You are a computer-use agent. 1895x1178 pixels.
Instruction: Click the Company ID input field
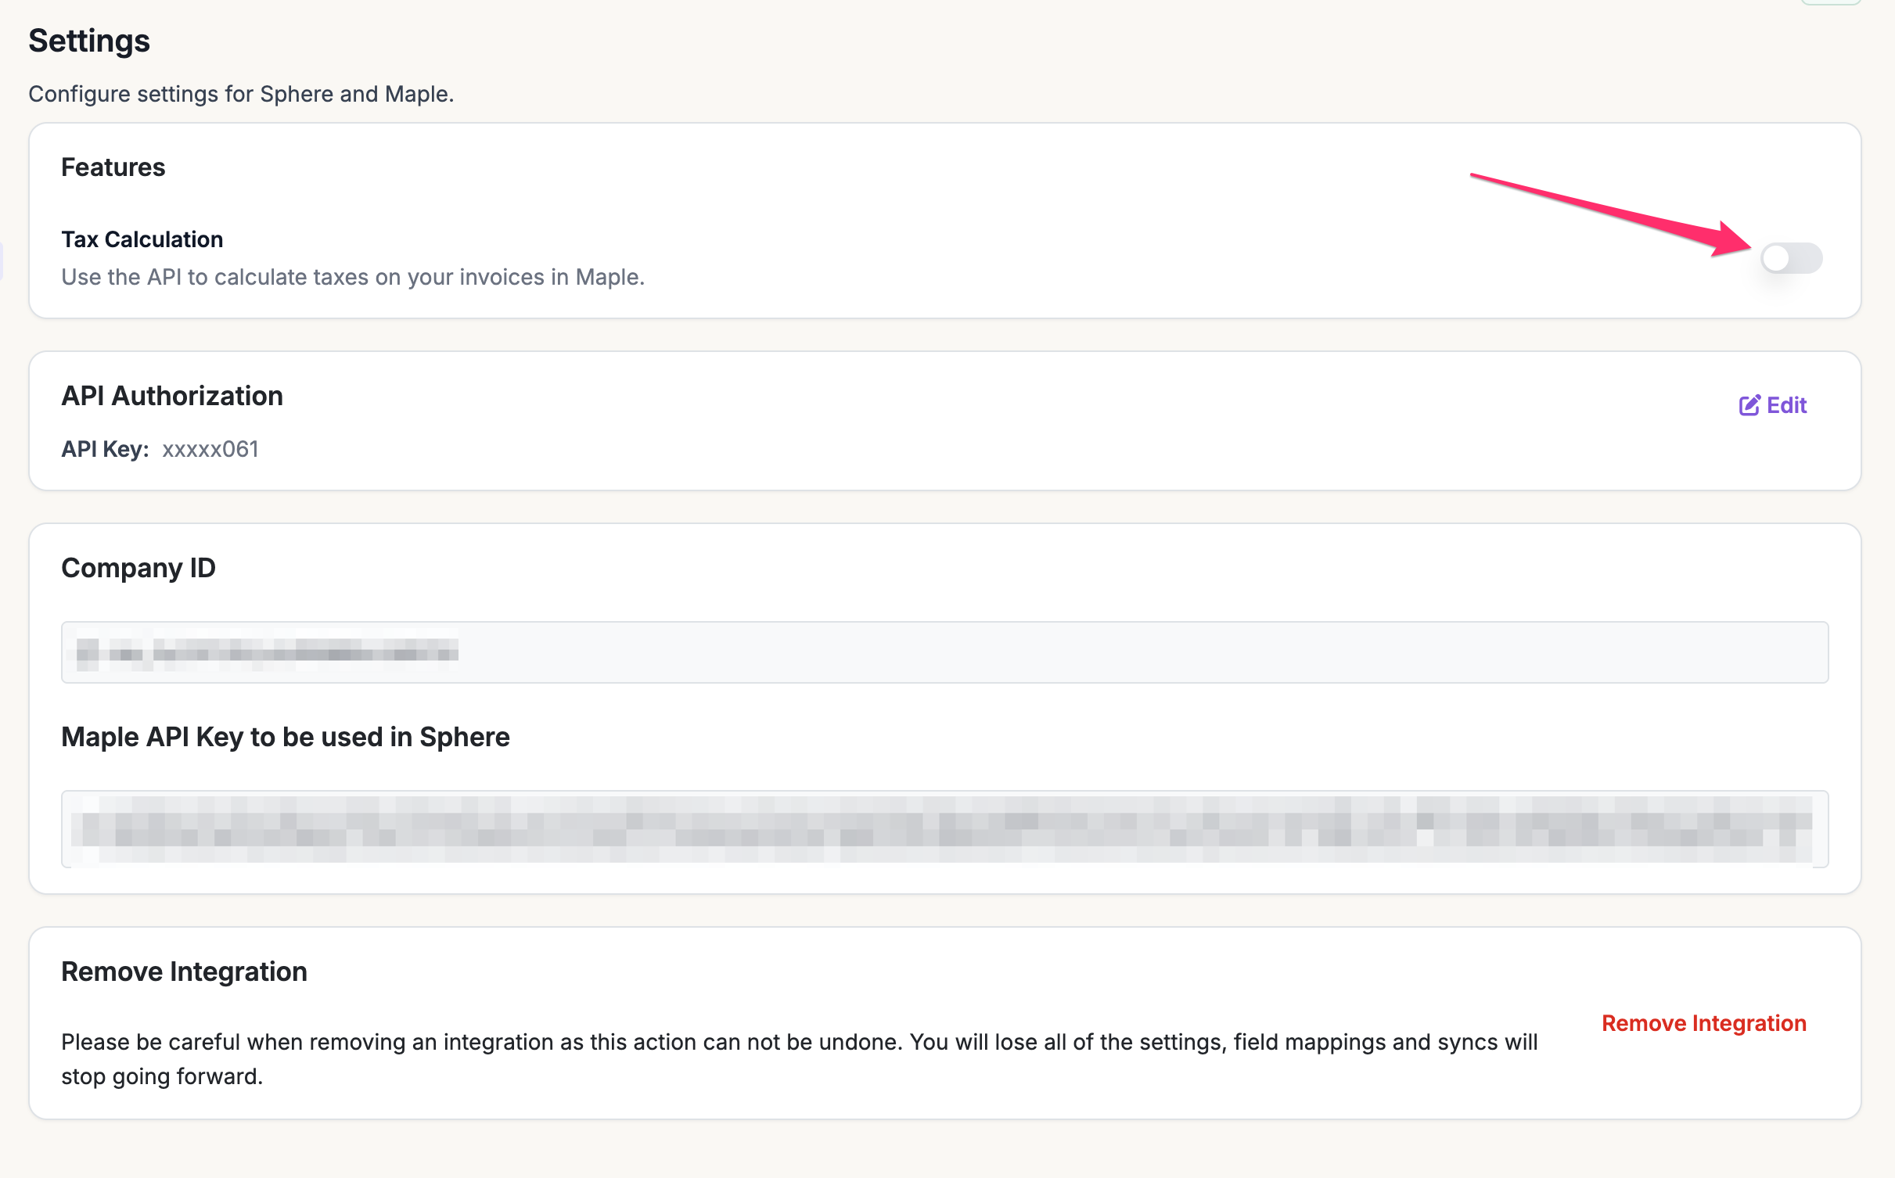click(x=1095, y=652)
